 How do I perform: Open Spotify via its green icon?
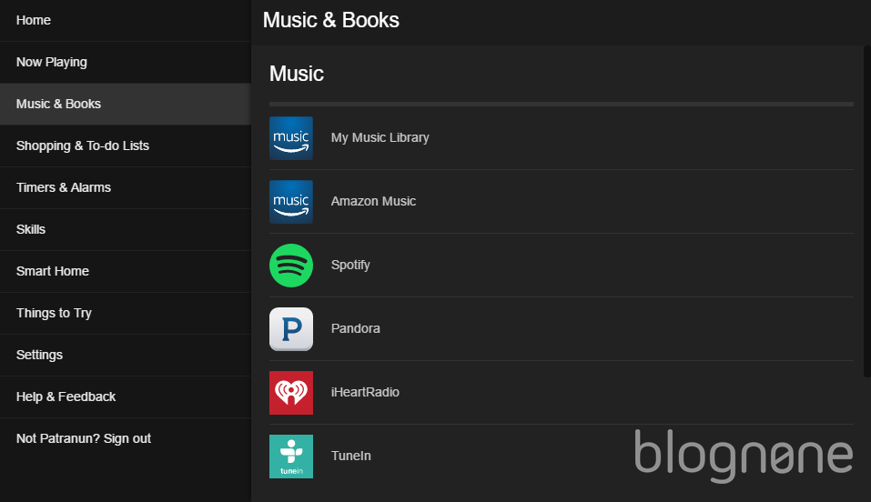[x=291, y=266]
